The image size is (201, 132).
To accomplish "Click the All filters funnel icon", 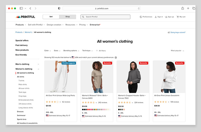I will 97,51.
